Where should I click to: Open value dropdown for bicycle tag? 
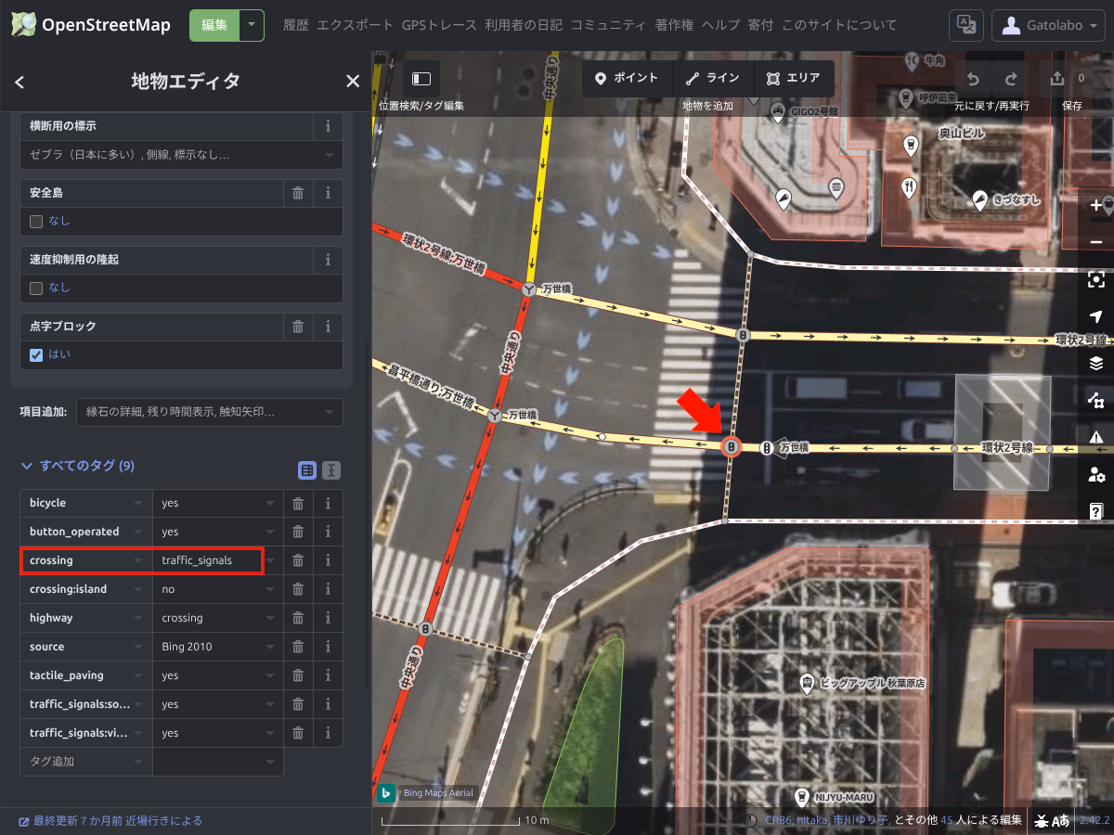270,503
